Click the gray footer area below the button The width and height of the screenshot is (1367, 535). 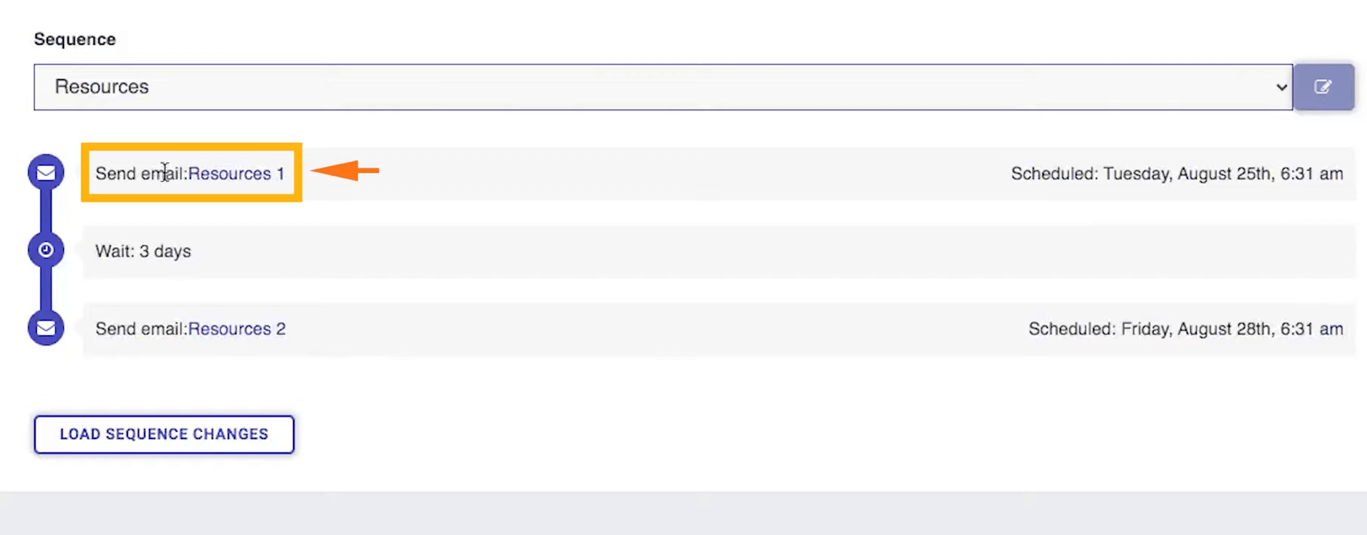(683, 513)
